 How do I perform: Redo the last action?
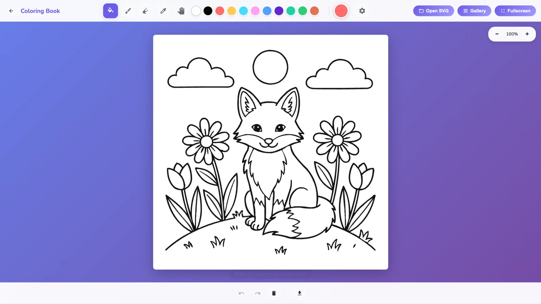click(x=258, y=293)
